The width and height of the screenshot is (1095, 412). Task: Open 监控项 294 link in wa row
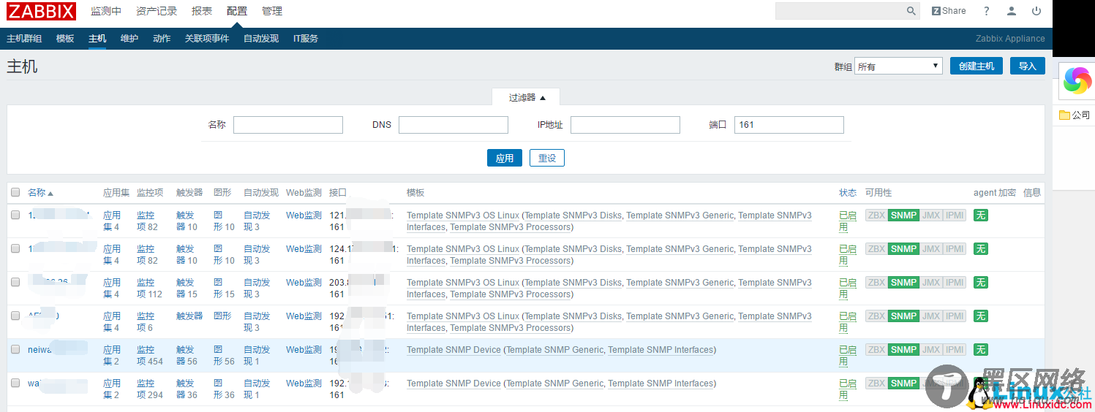(150, 389)
